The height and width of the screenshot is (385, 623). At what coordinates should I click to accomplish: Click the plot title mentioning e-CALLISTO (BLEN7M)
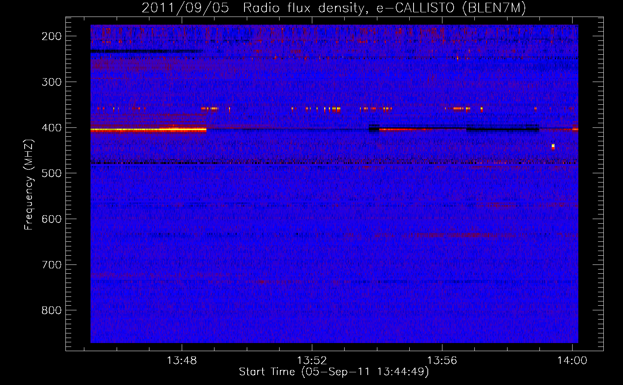click(333, 8)
